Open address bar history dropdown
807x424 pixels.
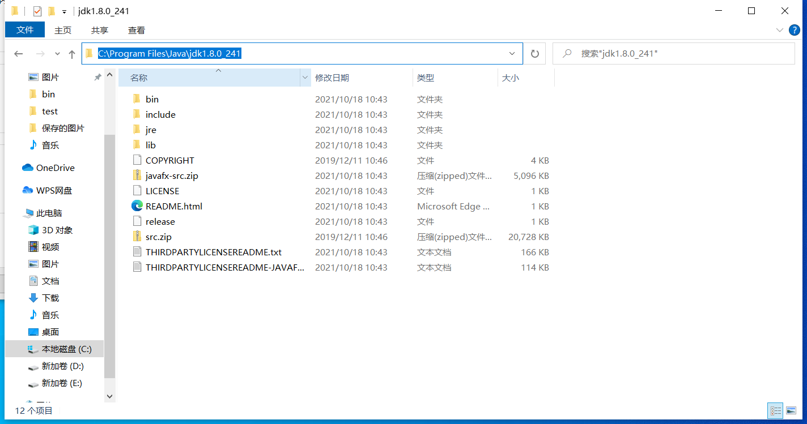[512, 53]
